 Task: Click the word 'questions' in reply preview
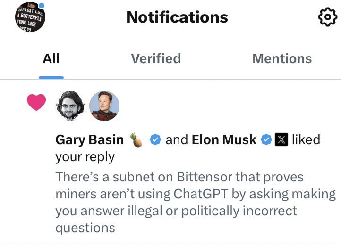coord(85,229)
